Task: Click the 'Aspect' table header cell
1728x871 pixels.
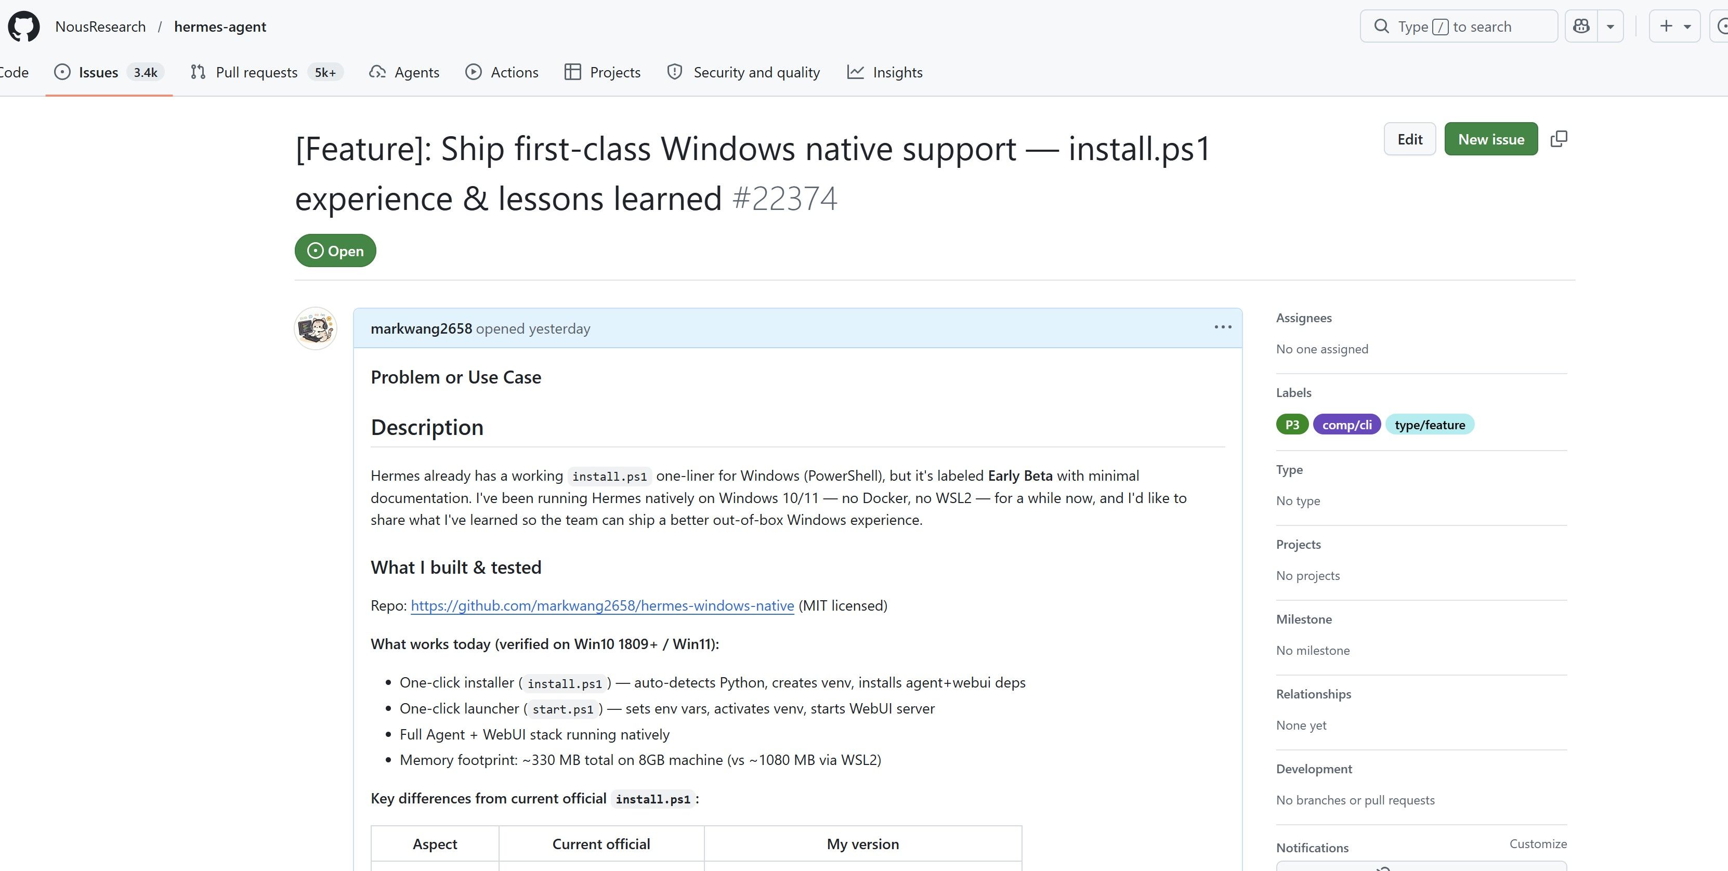Action: tap(435, 844)
